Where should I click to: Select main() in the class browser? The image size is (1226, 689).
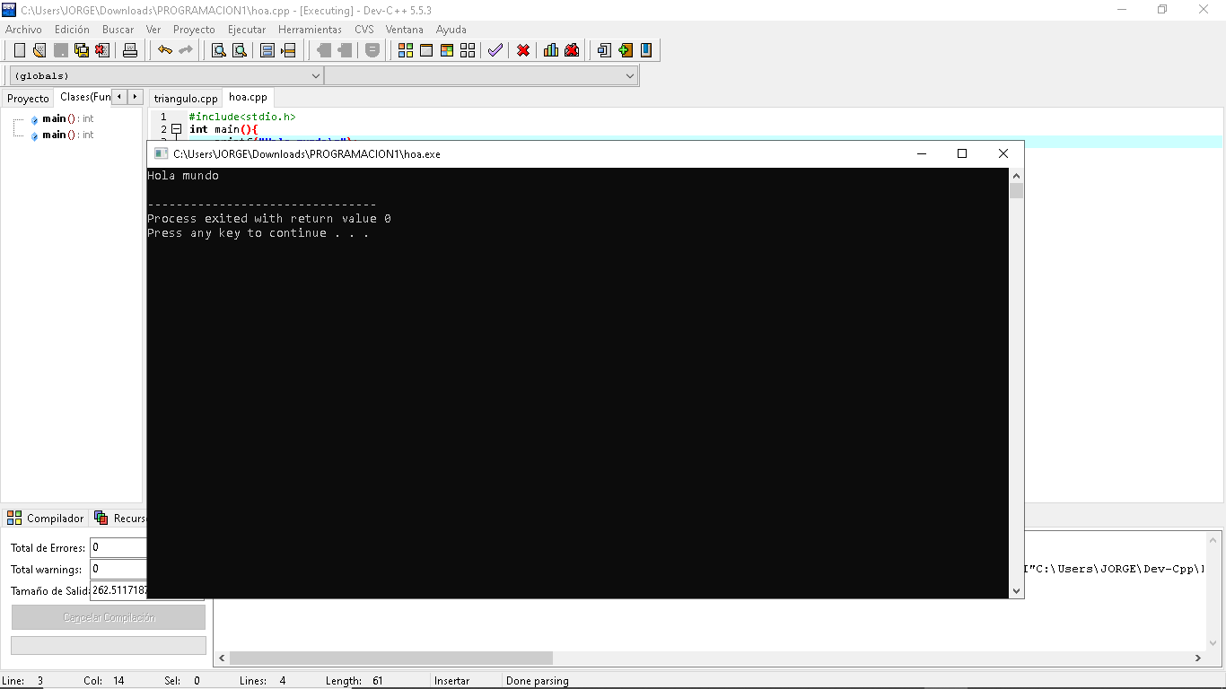pos(57,118)
